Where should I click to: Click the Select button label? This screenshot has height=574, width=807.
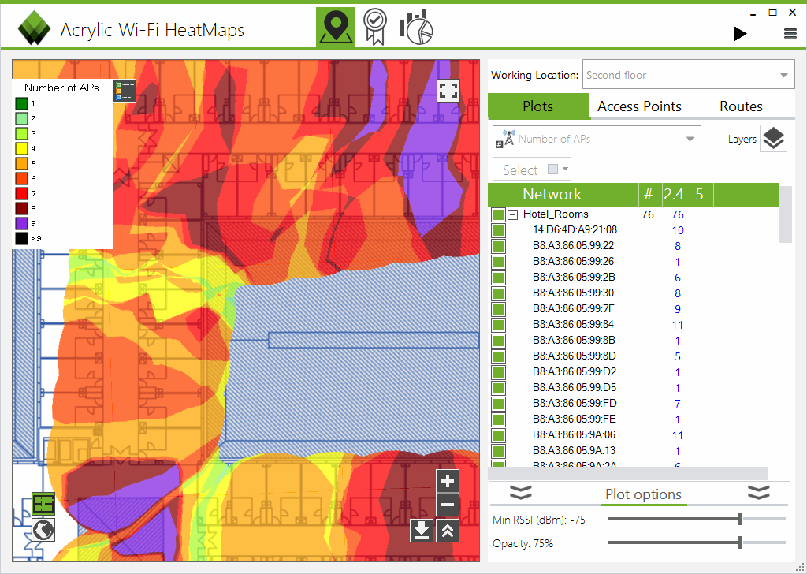tap(520, 170)
